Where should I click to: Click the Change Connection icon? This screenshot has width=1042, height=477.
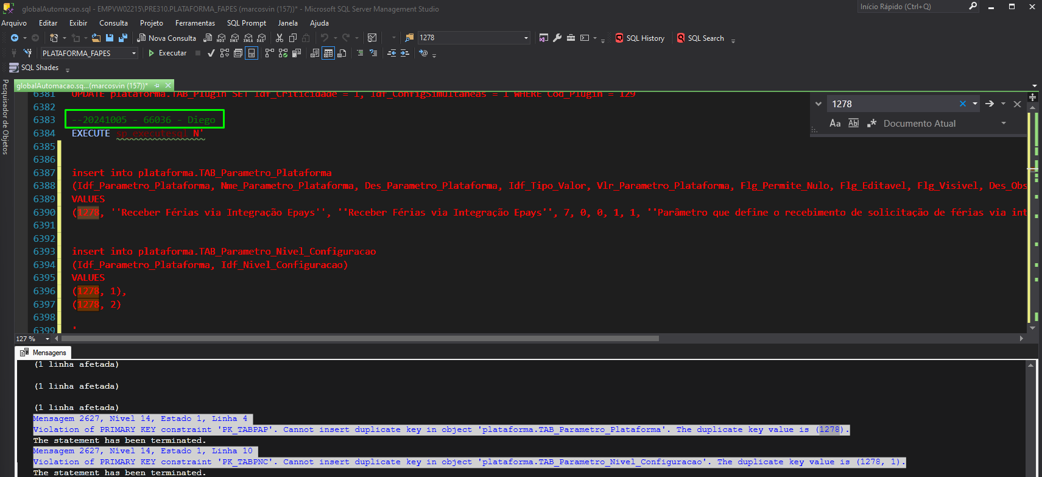pyautogui.click(x=27, y=53)
